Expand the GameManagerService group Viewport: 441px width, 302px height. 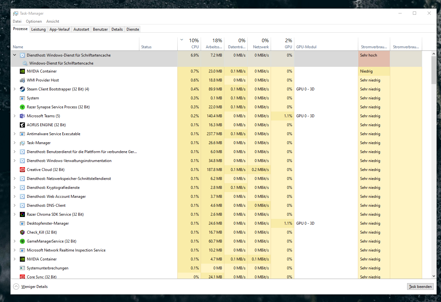14,241
